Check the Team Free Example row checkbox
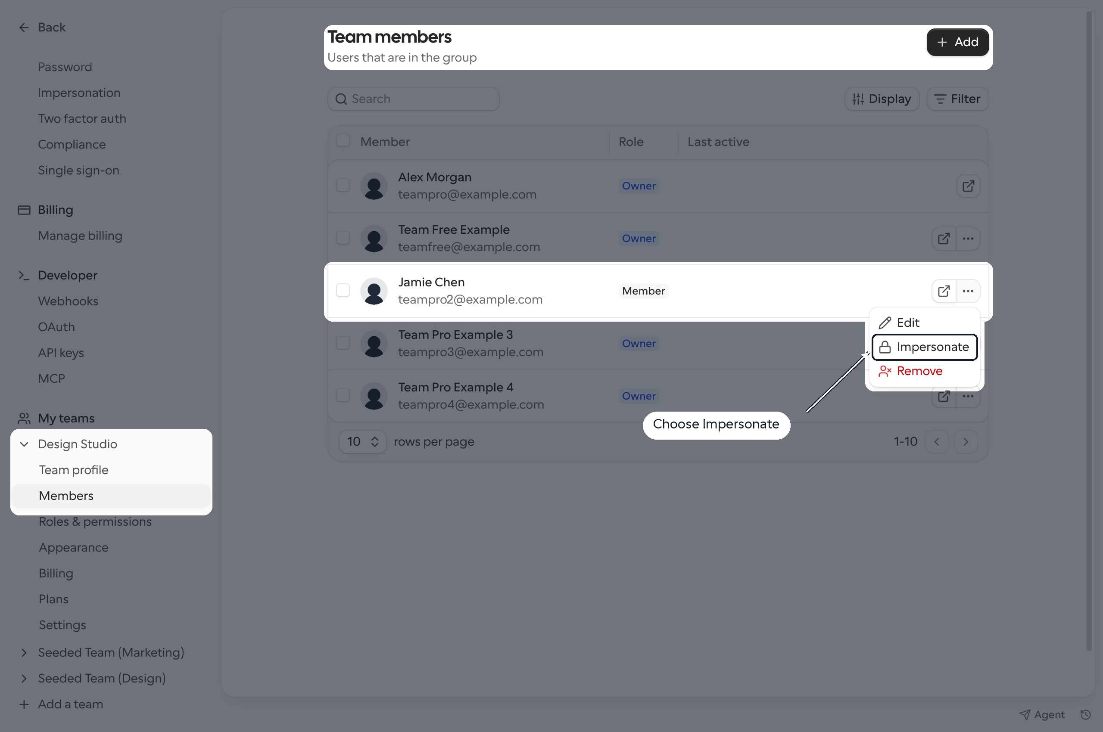Screen dimensions: 1103x732 pos(343,238)
